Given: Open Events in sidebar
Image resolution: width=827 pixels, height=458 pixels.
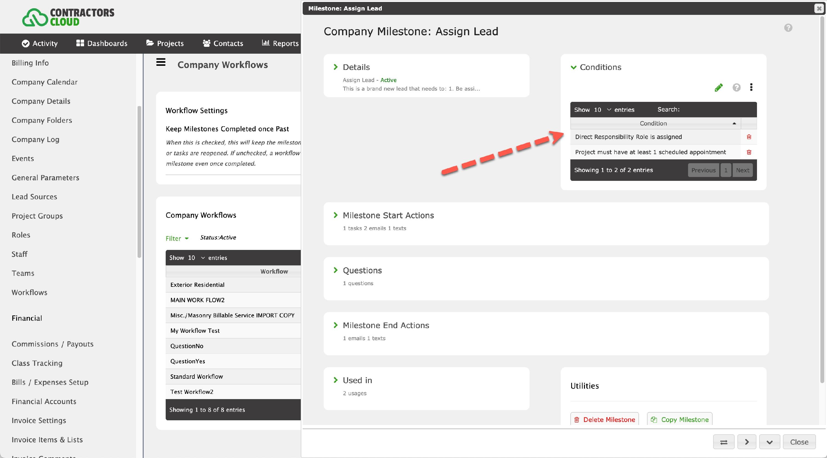Looking at the screenshot, I should pos(23,159).
